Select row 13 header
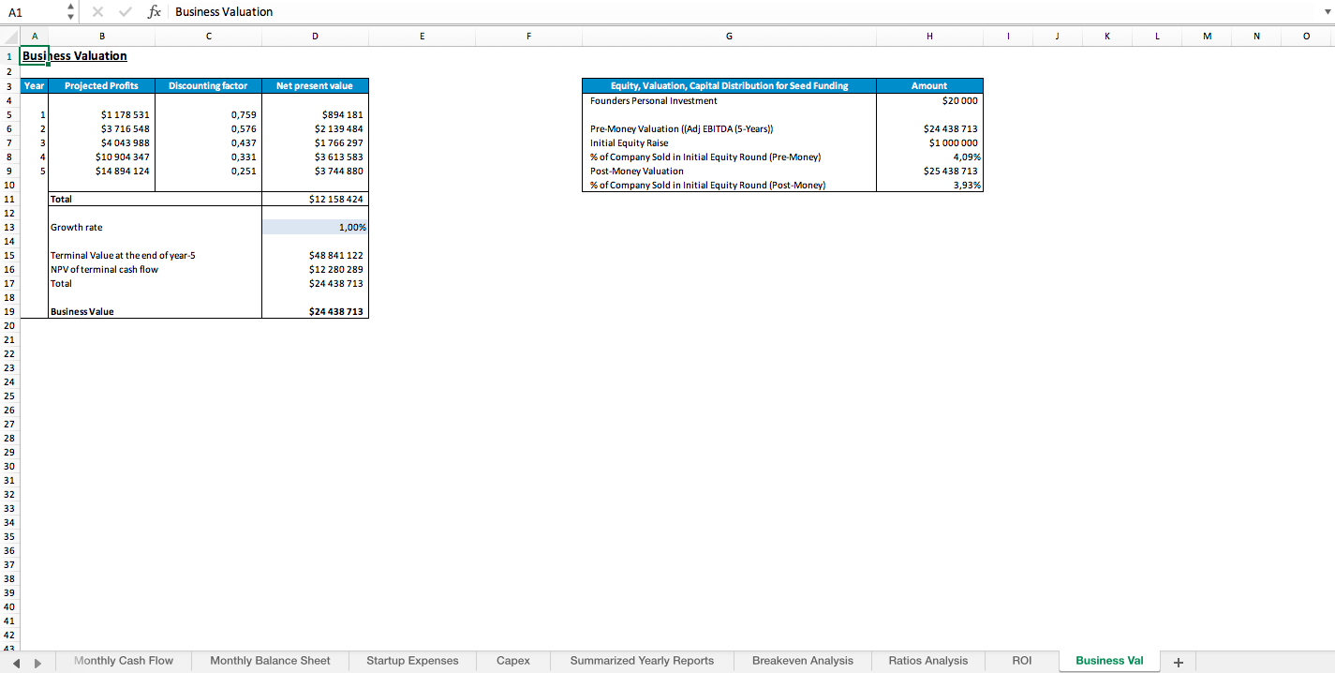 coord(9,227)
